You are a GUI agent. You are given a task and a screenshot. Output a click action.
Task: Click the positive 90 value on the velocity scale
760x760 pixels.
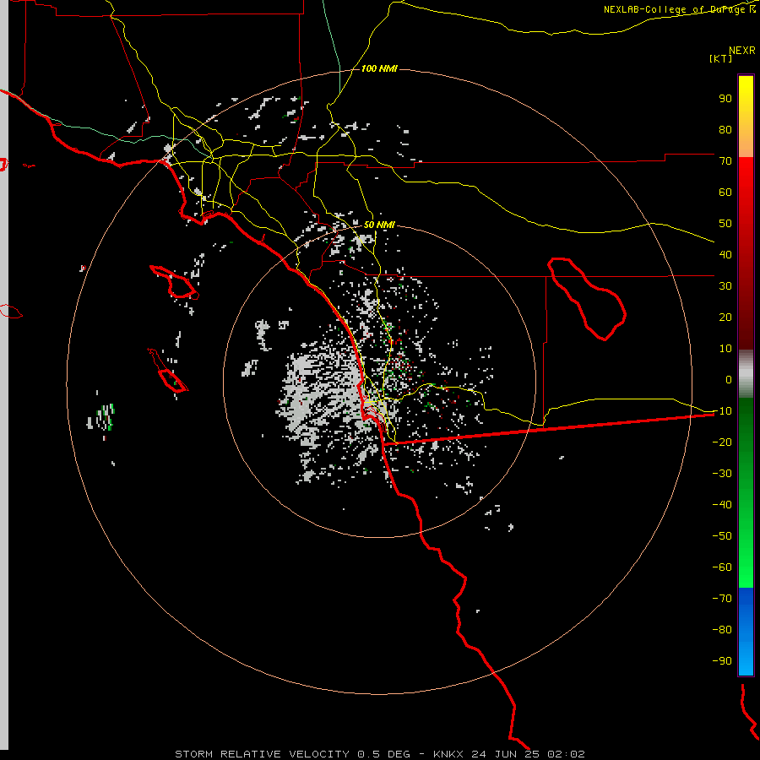[x=725, y=99]
